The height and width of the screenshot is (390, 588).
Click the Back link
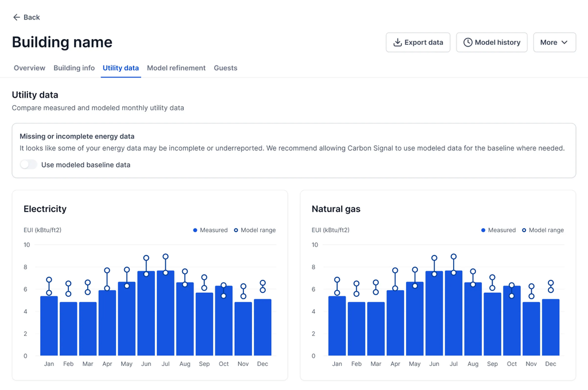tap(26, 17)
